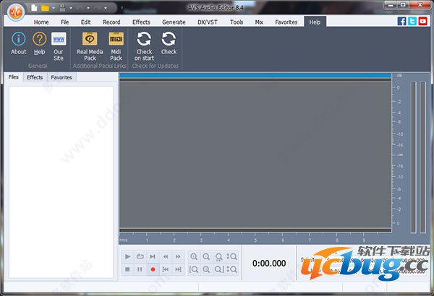The image size is (434, 296).
Task: Open the Edit ribbon tab
Action: pos(85,22)
